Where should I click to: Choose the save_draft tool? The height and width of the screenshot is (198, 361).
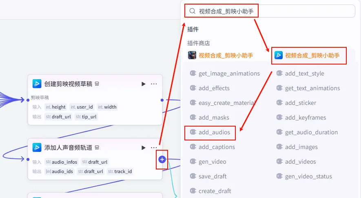208,176
